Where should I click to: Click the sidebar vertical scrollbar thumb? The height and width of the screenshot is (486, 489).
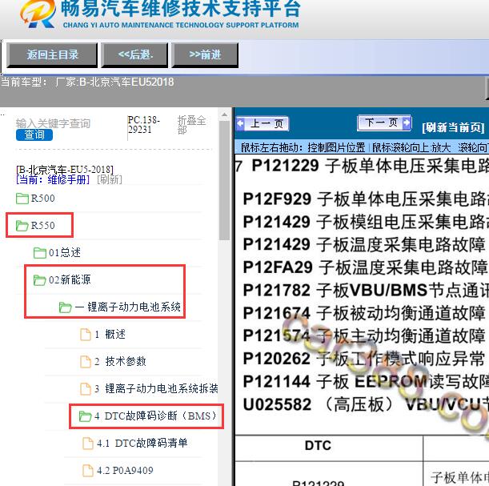click(x=224, y=180)
